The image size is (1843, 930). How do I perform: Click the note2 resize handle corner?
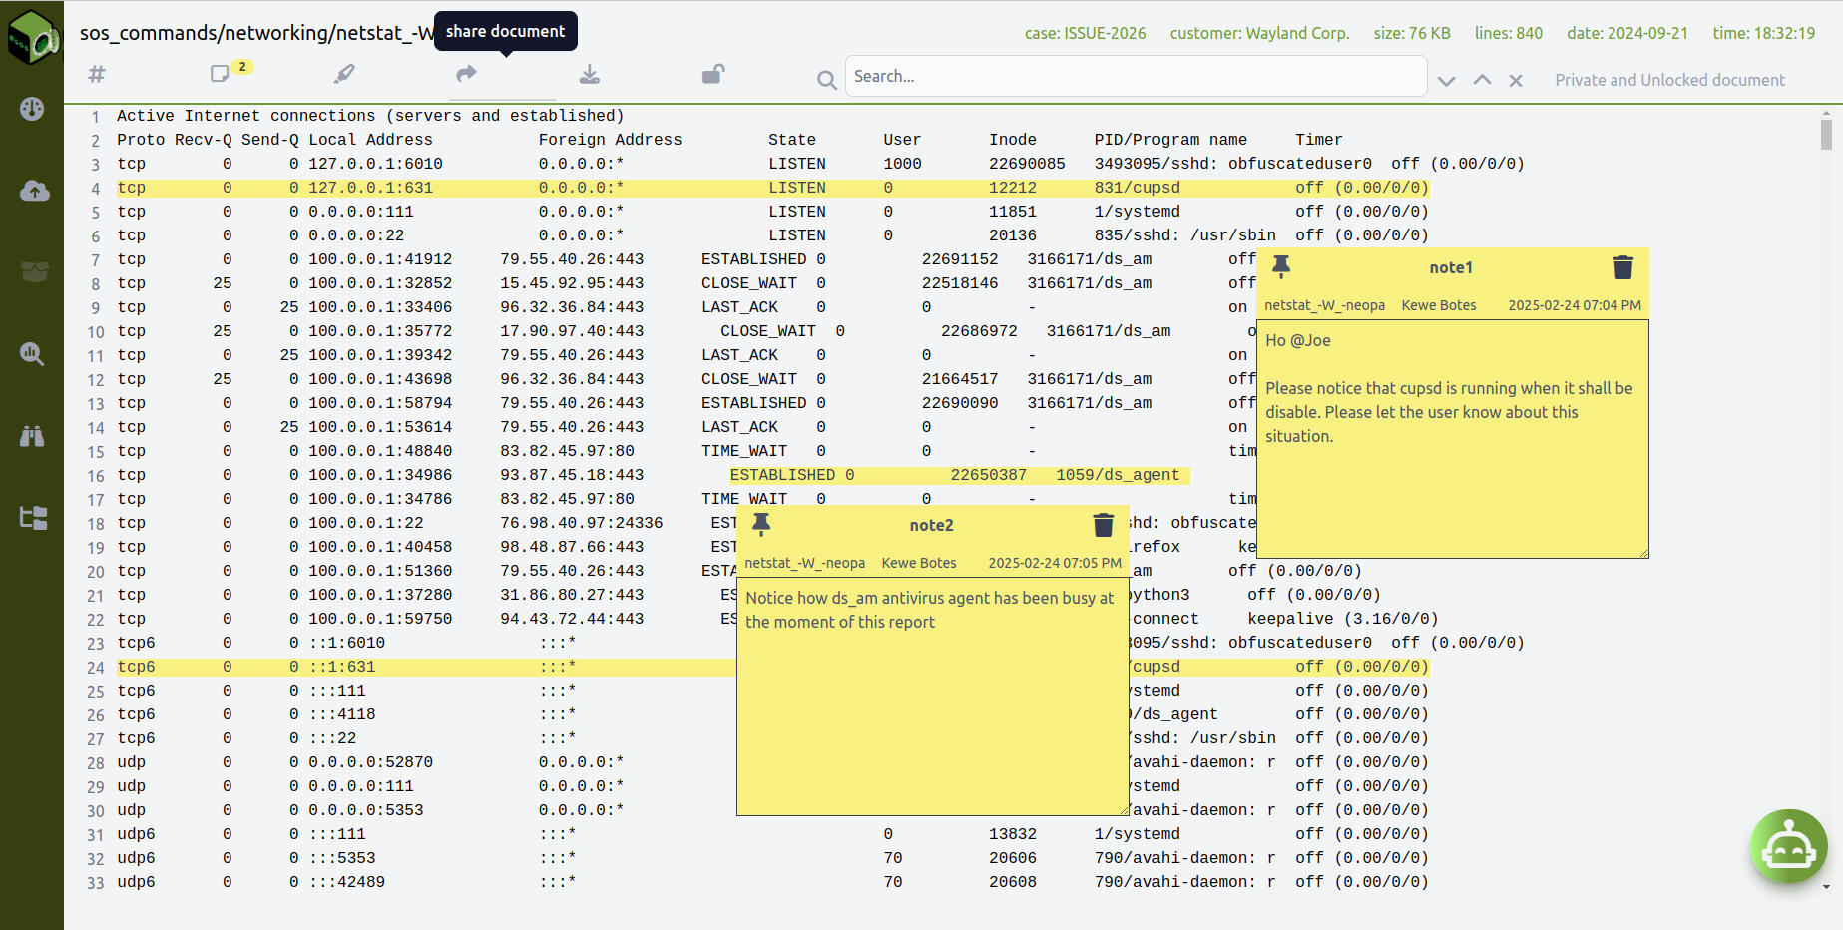[1123, 809]
